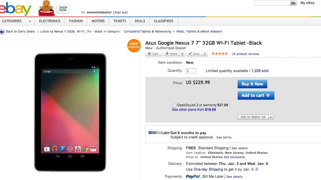Open the Electronics tab

point(49,21)
